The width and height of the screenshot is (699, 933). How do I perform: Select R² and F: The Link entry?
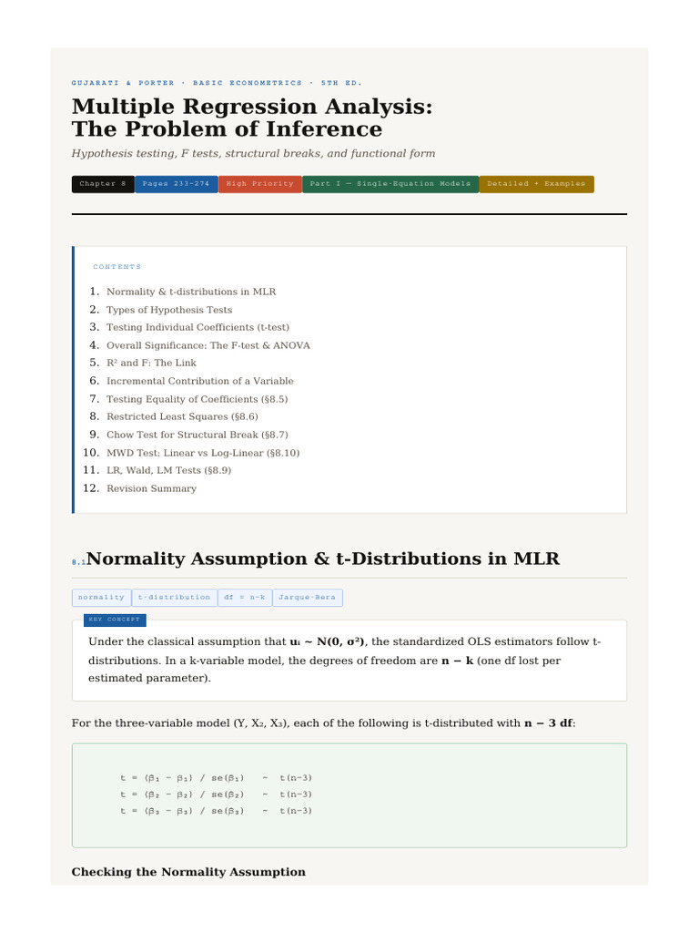(x=151, y=363)
